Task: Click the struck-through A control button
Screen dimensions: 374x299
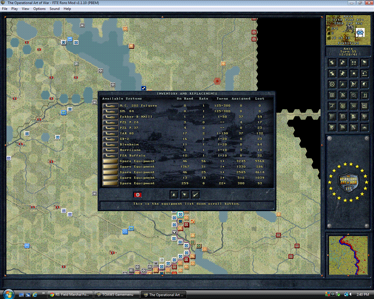Action: (332, 106)
